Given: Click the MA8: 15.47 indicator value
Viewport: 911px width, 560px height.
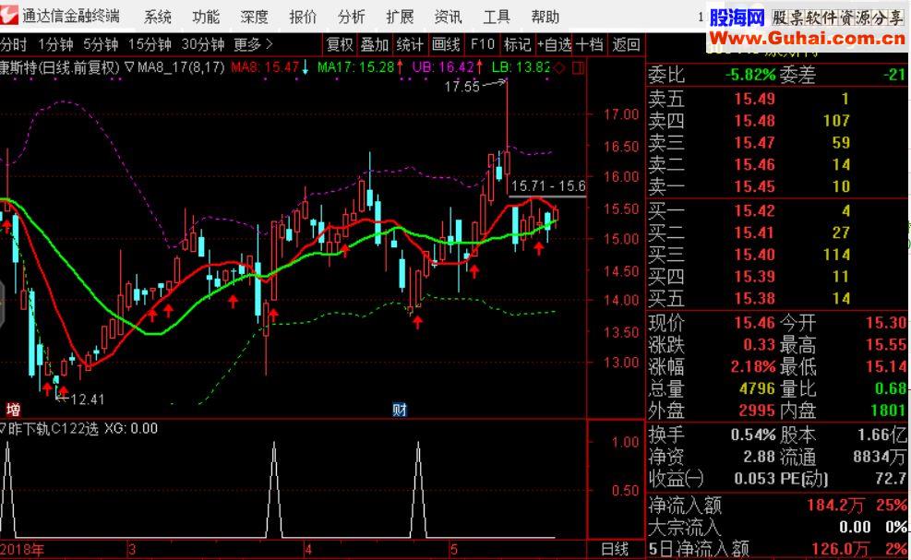Looking at the screenshot, I should [x=265, y=67].
